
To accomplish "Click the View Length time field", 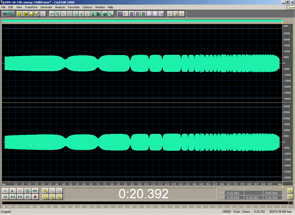I will click(273, 198).
